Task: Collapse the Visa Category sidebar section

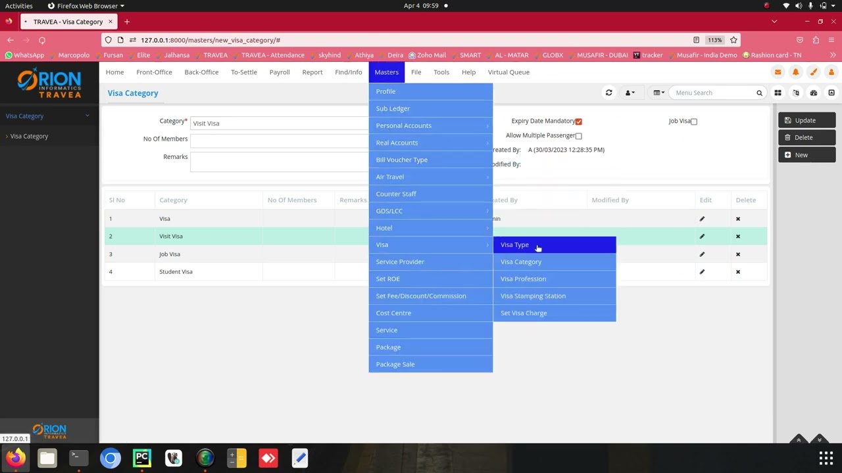Action: 49,116
